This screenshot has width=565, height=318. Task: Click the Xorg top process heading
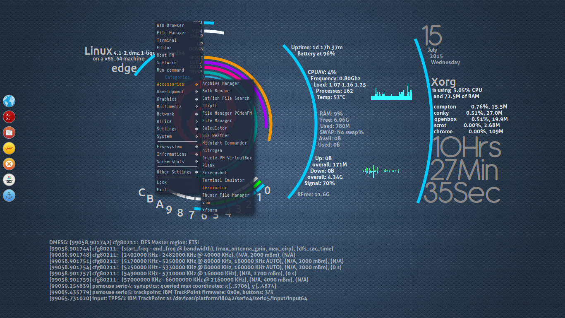[x=443, y=82]
